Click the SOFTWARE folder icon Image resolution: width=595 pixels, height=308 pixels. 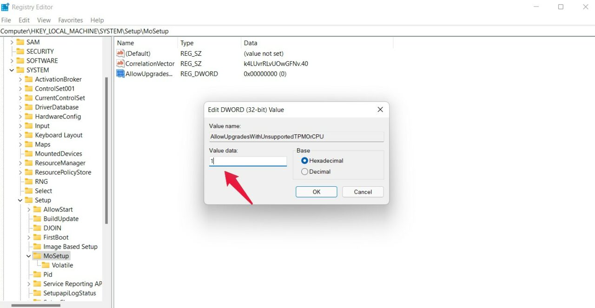(x=20, y=60)
